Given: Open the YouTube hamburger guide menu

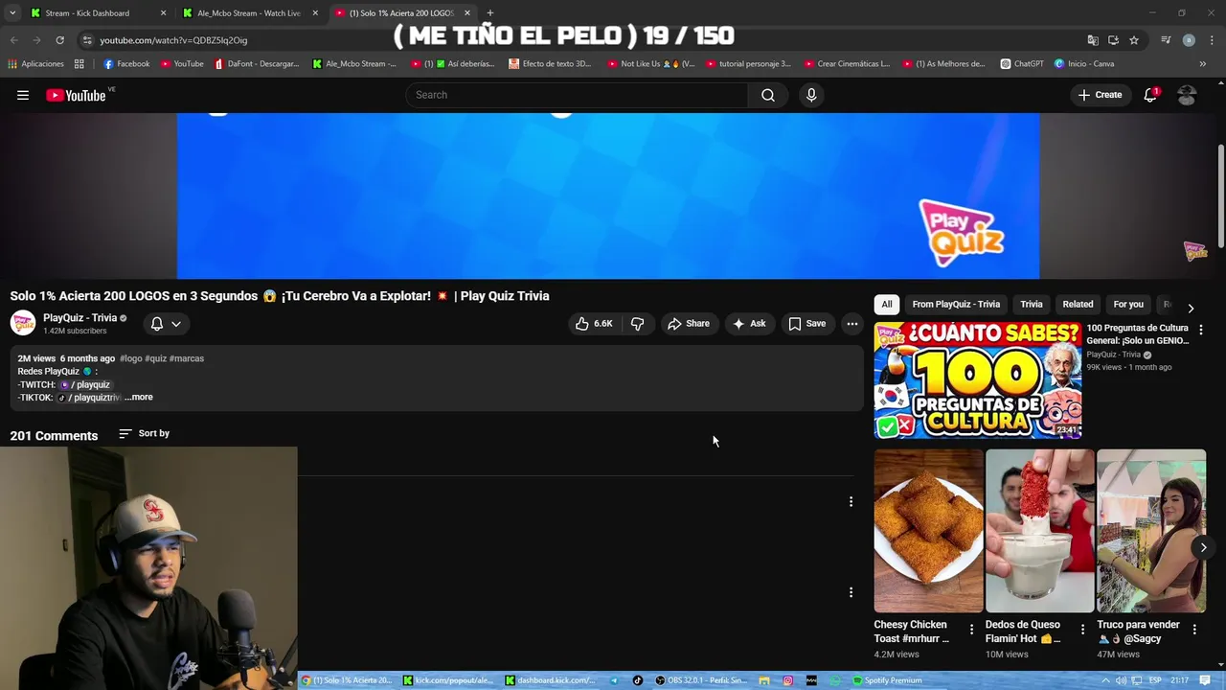Looking at the screenshot, I should 23,95.
